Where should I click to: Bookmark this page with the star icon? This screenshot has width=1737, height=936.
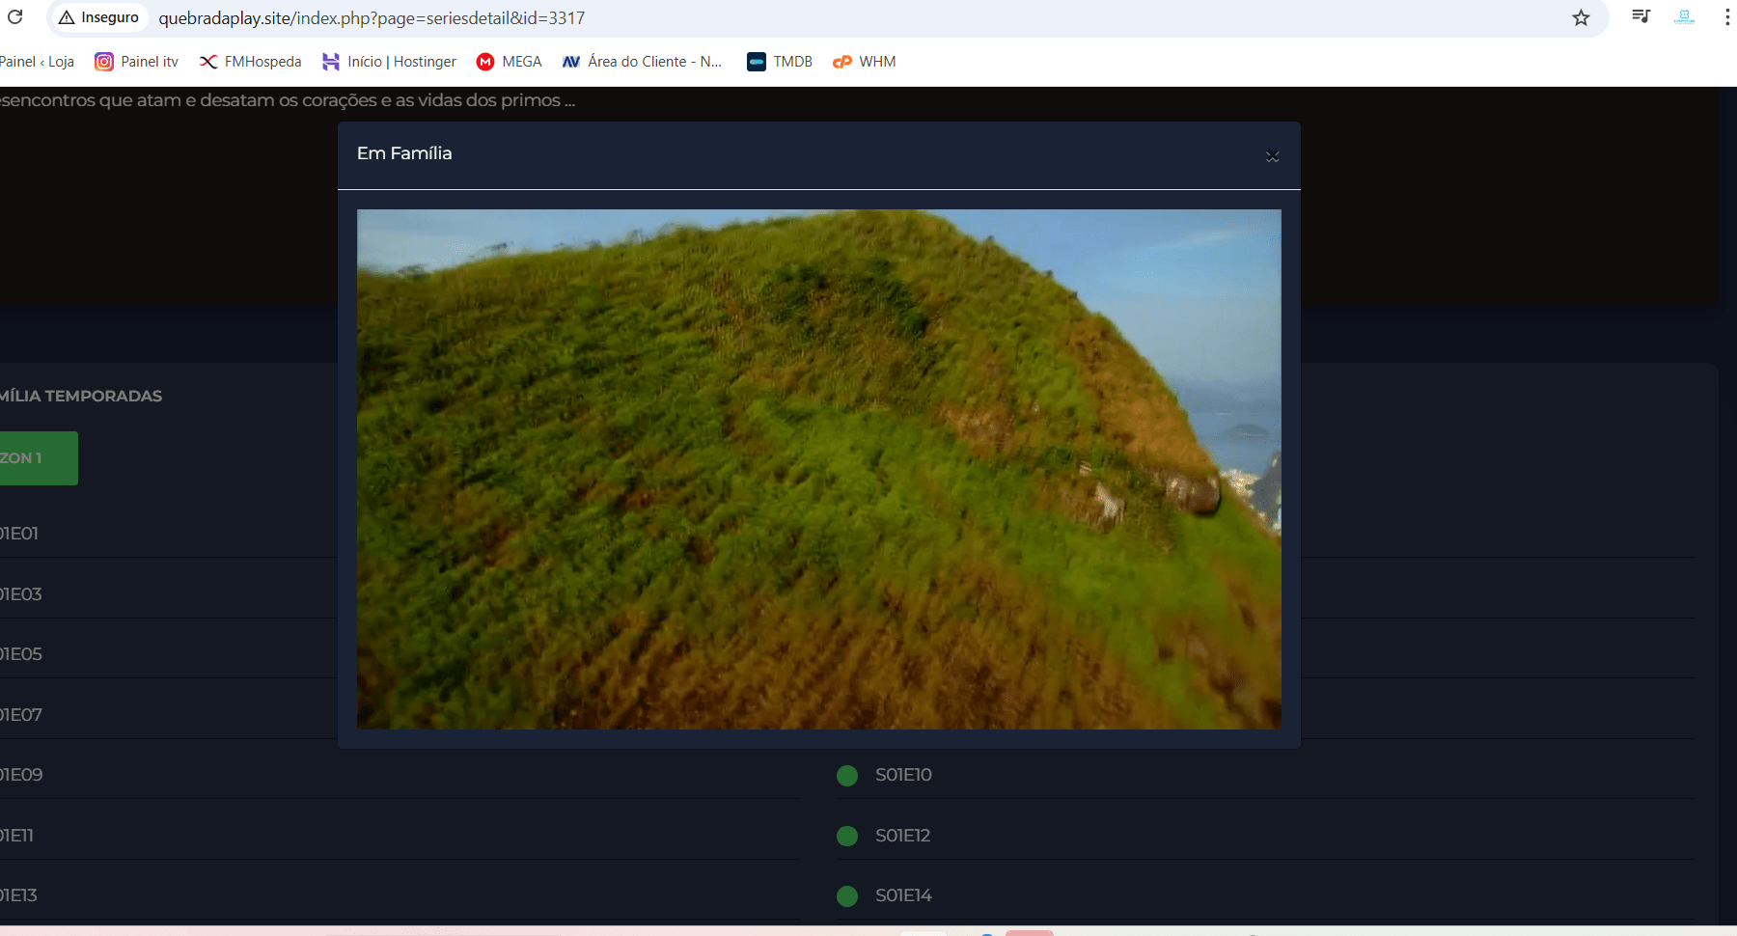(x=1581, y=17)
